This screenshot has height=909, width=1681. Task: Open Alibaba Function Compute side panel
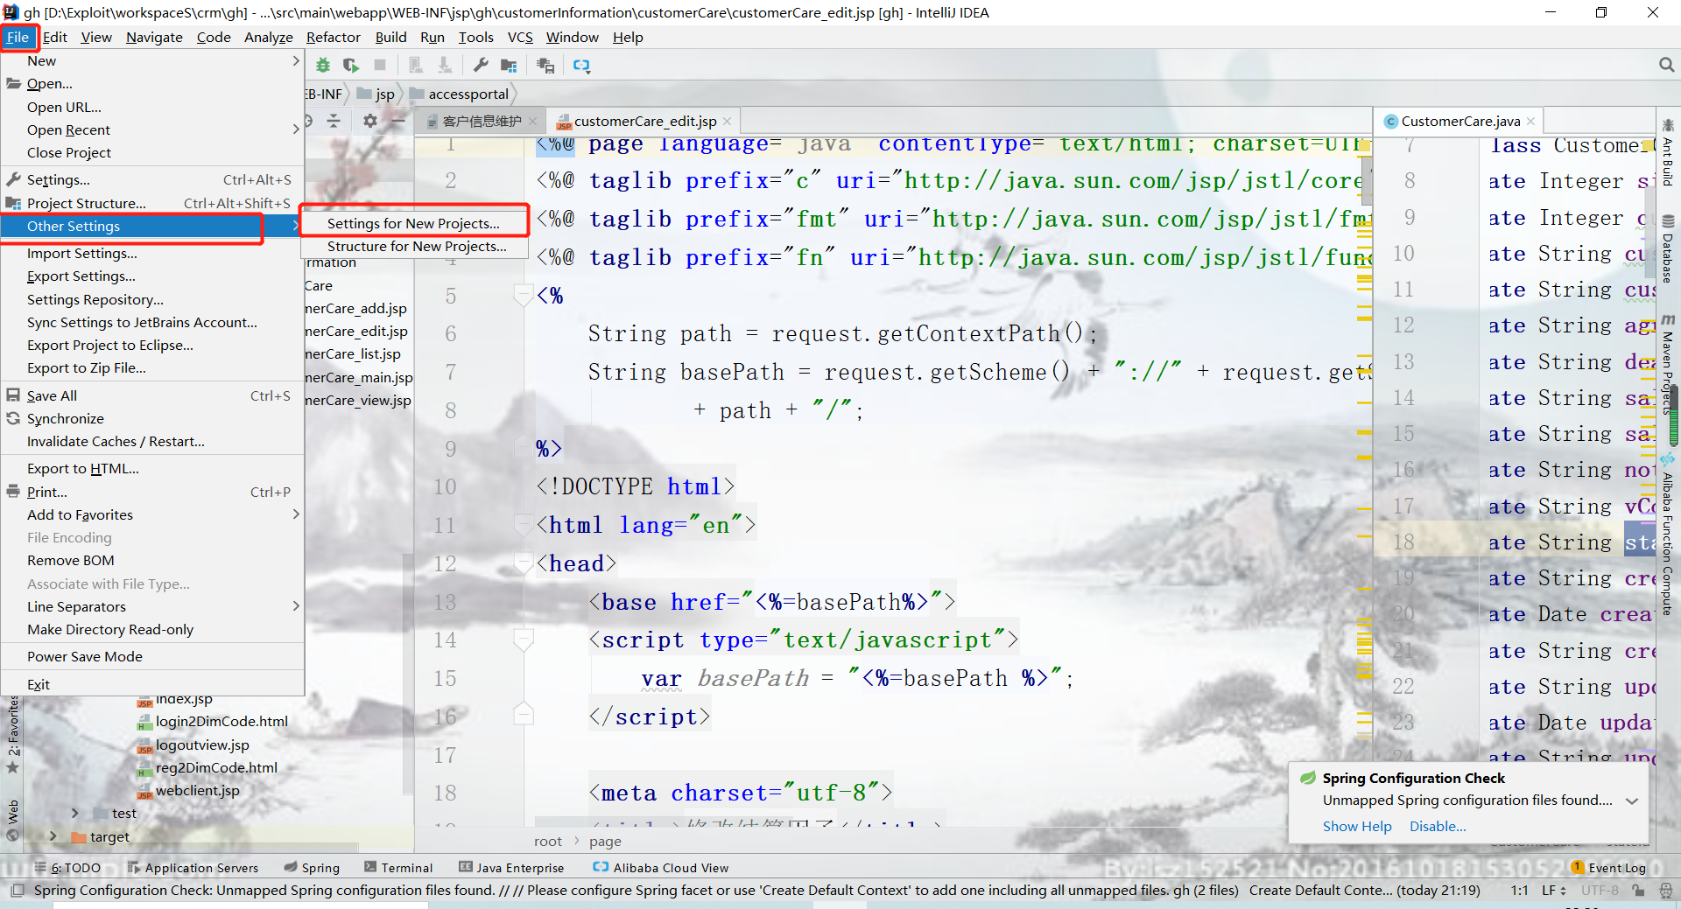tap(1668, 535)
